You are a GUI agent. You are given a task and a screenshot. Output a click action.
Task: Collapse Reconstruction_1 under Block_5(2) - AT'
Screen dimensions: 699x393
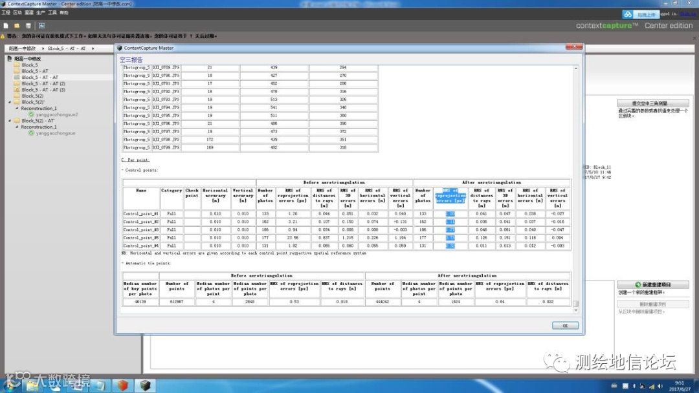[x=17, y=127]
